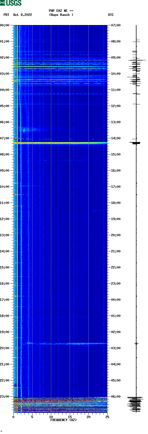Click the UTC time label '06:00'
The height and width of the screenshot is (434, 148).
(116, 397)
